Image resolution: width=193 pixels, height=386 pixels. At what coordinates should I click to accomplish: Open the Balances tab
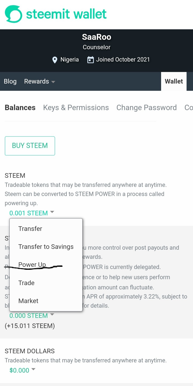click(20, 108)
